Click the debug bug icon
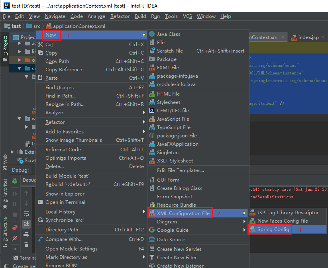Screen dimensions: 328x268 (x=15, y=181)
